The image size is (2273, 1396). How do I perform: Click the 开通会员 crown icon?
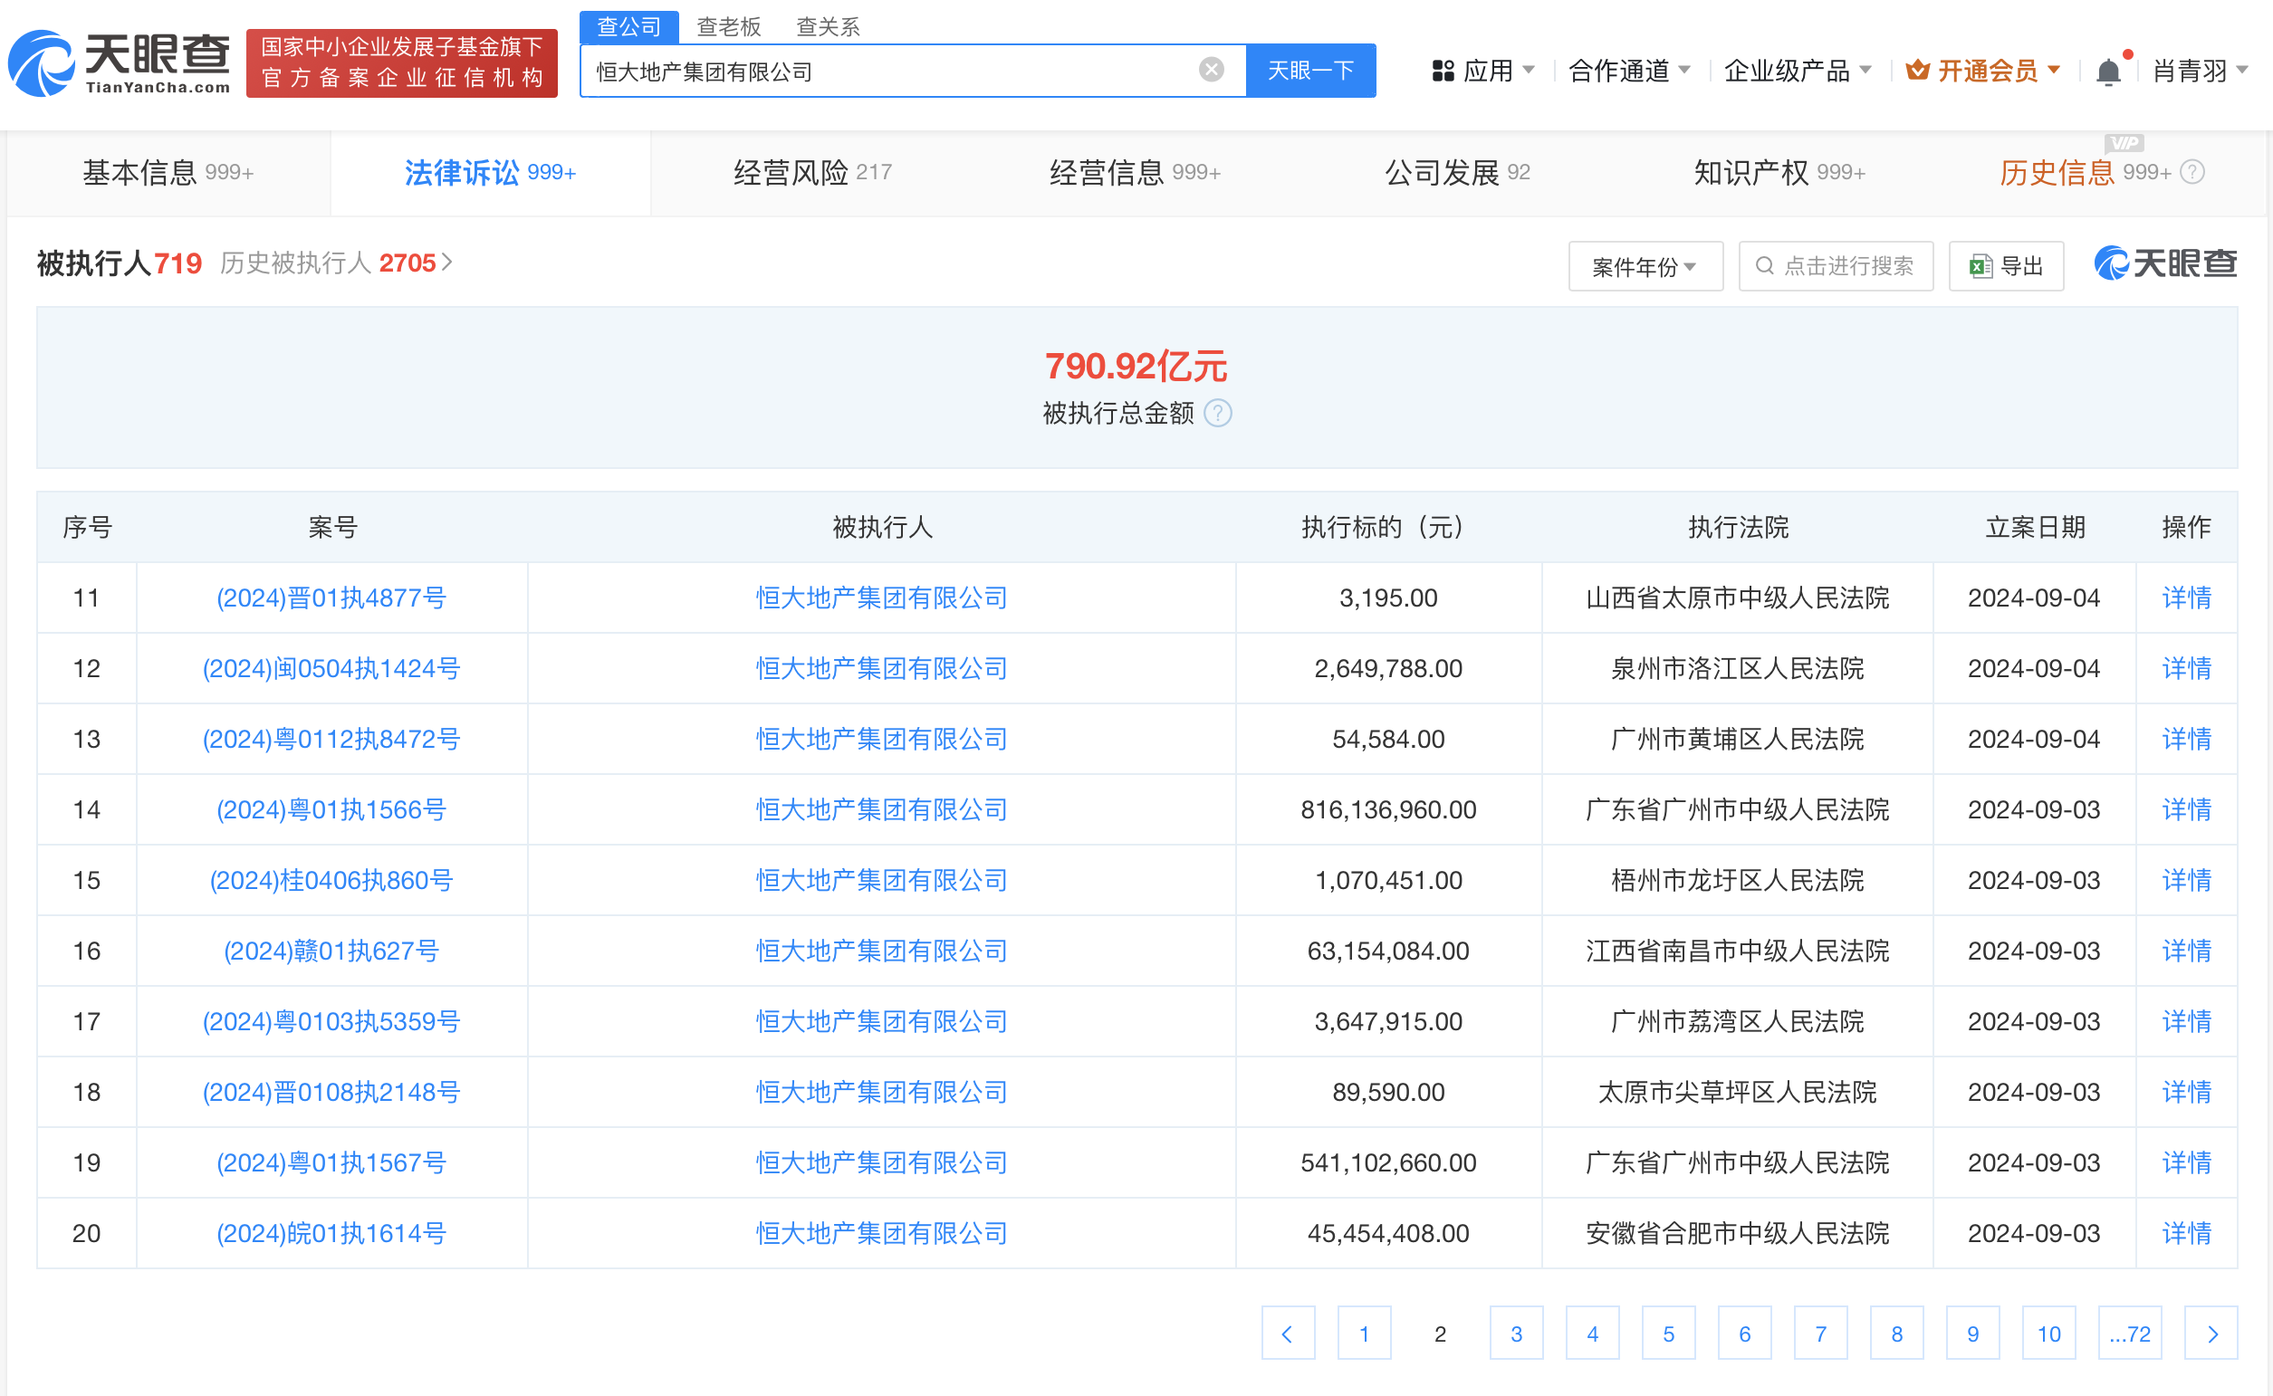pyautogui.click(x=1919, y=69)
